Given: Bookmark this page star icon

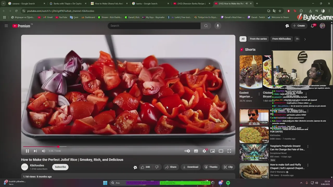Looking at the screenshot, I should pos(280,11).
